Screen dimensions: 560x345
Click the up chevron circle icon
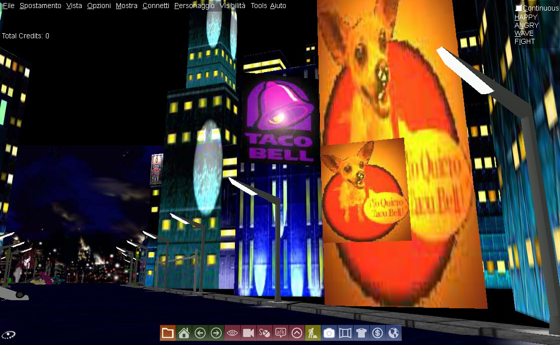coord(297,333)
